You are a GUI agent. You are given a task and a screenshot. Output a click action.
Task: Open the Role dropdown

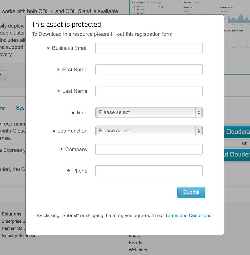(149, 113)
